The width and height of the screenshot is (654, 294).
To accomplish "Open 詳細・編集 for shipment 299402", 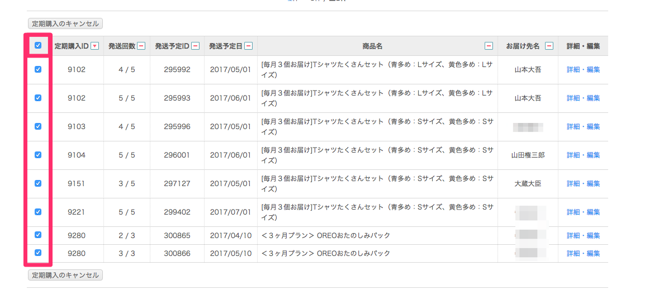I will coord(583,212).
